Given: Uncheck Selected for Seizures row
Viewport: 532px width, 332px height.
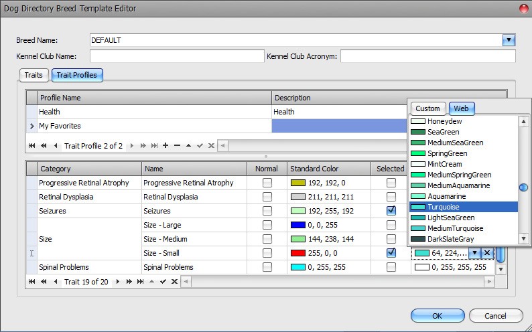Looking at the screenshot, I should click(391, 211).
